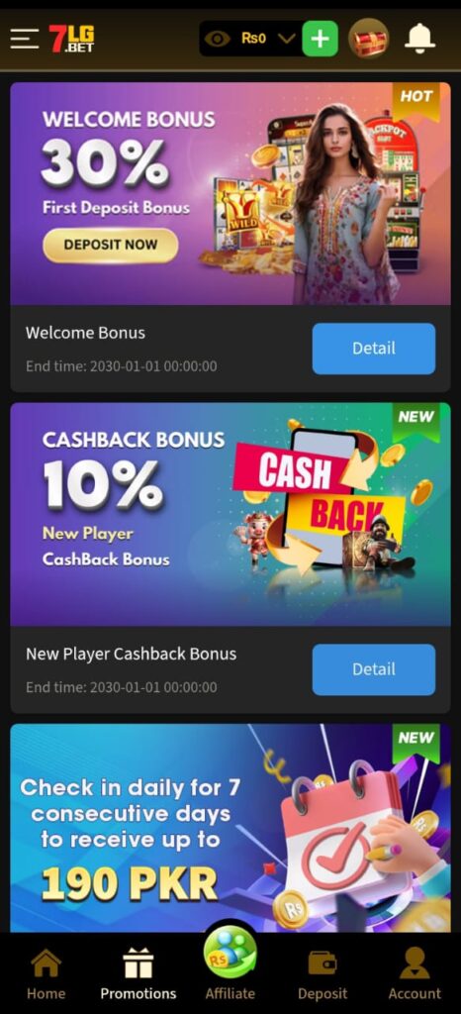Screen dimensions: 461x1014
Task: Open the treasure chest rewards icon
Action: (369, 39)
